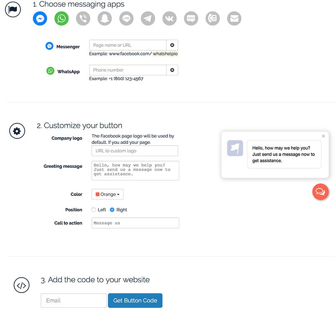Enable the Email envelope icon

pos(234,18)
